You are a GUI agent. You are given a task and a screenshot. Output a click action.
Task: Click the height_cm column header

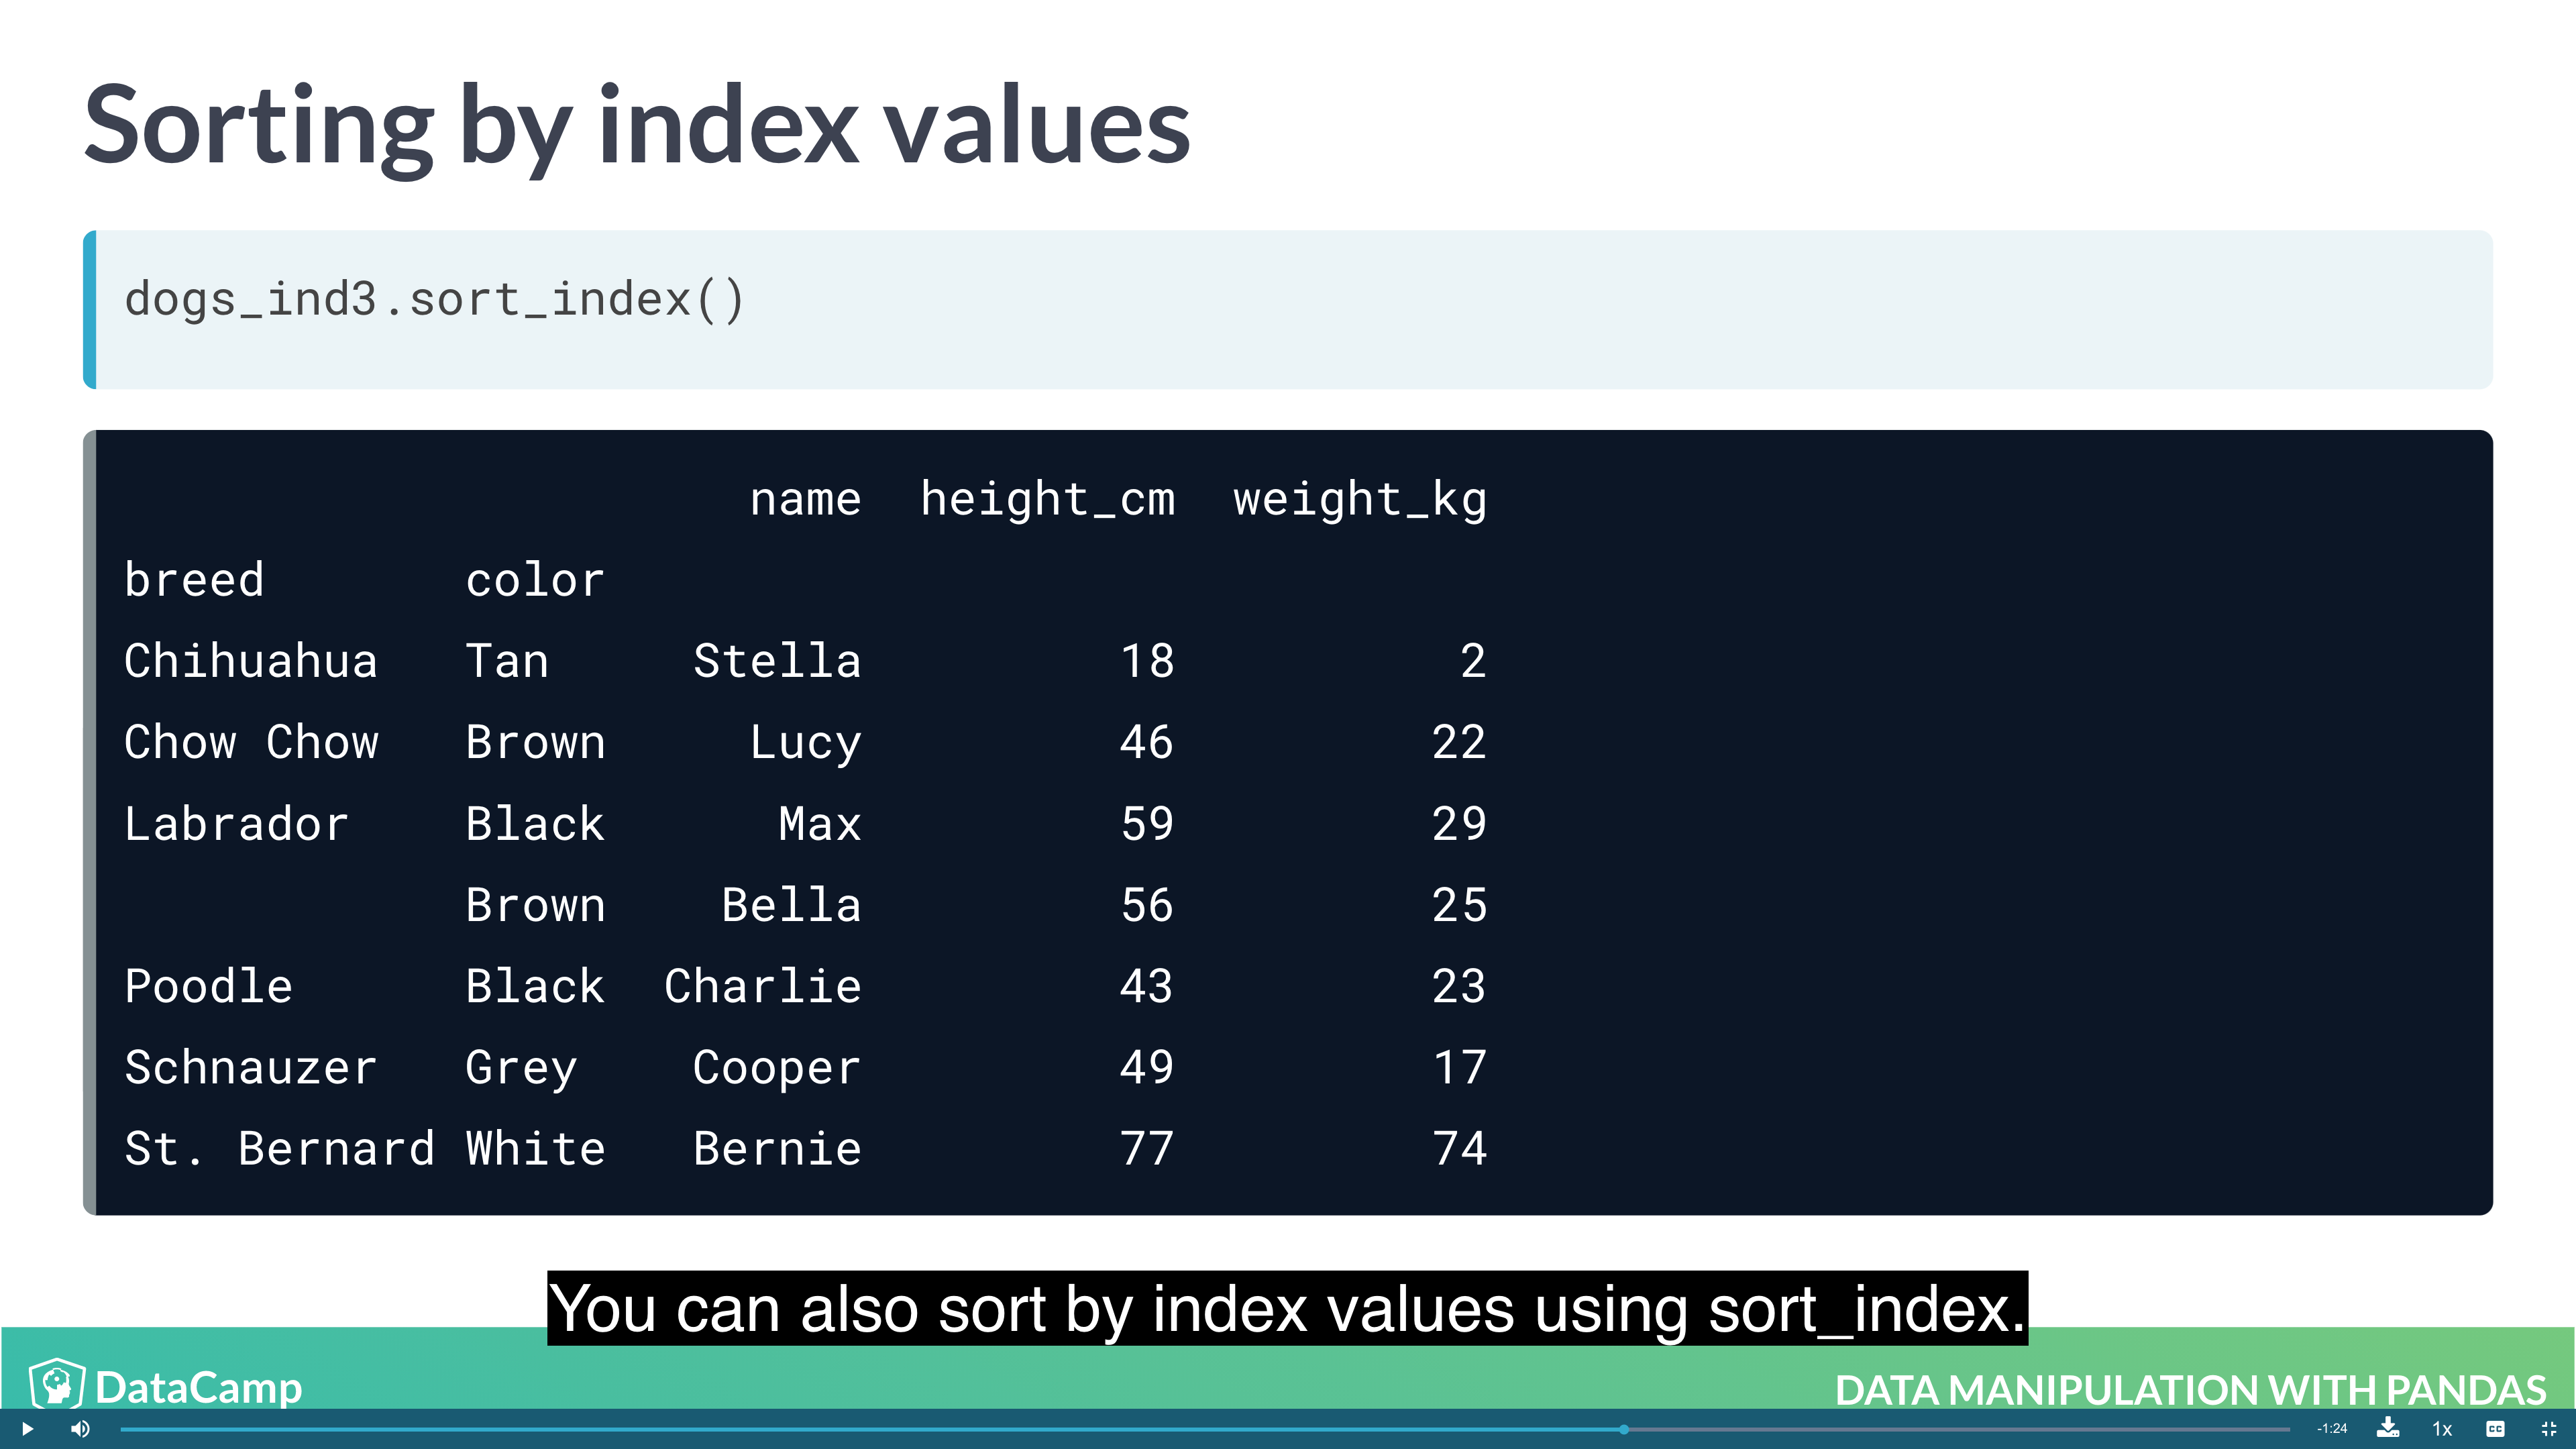1047,498
